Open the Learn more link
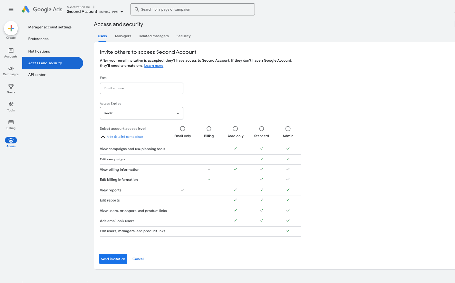 tap(154, 65)
